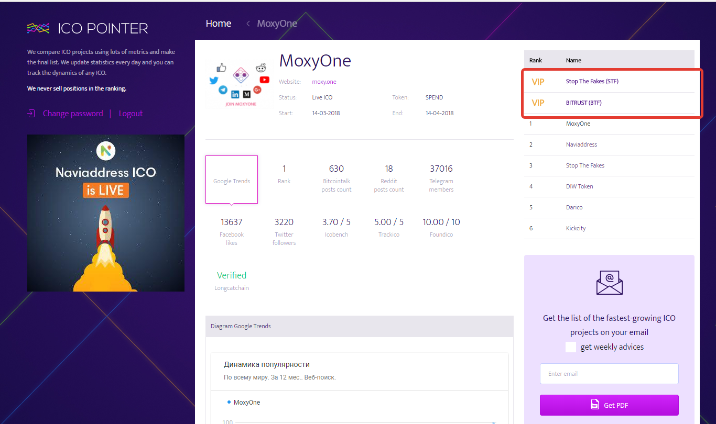The image size is (716, 424).
Task: Open the moxy.one website link
Action: [x=324, y=82]
